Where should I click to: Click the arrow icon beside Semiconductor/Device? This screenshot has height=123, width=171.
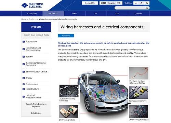[x=24, y=72]
